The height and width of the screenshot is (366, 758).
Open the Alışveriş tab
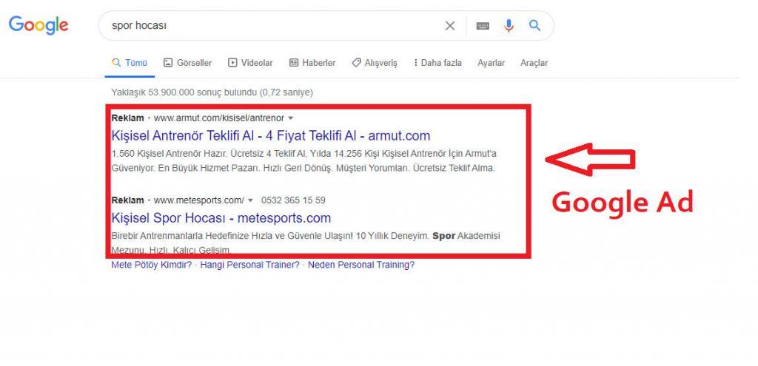click(375, 63)
